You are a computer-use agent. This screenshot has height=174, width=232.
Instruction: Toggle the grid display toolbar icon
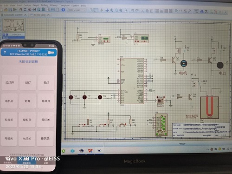point(96,10)
